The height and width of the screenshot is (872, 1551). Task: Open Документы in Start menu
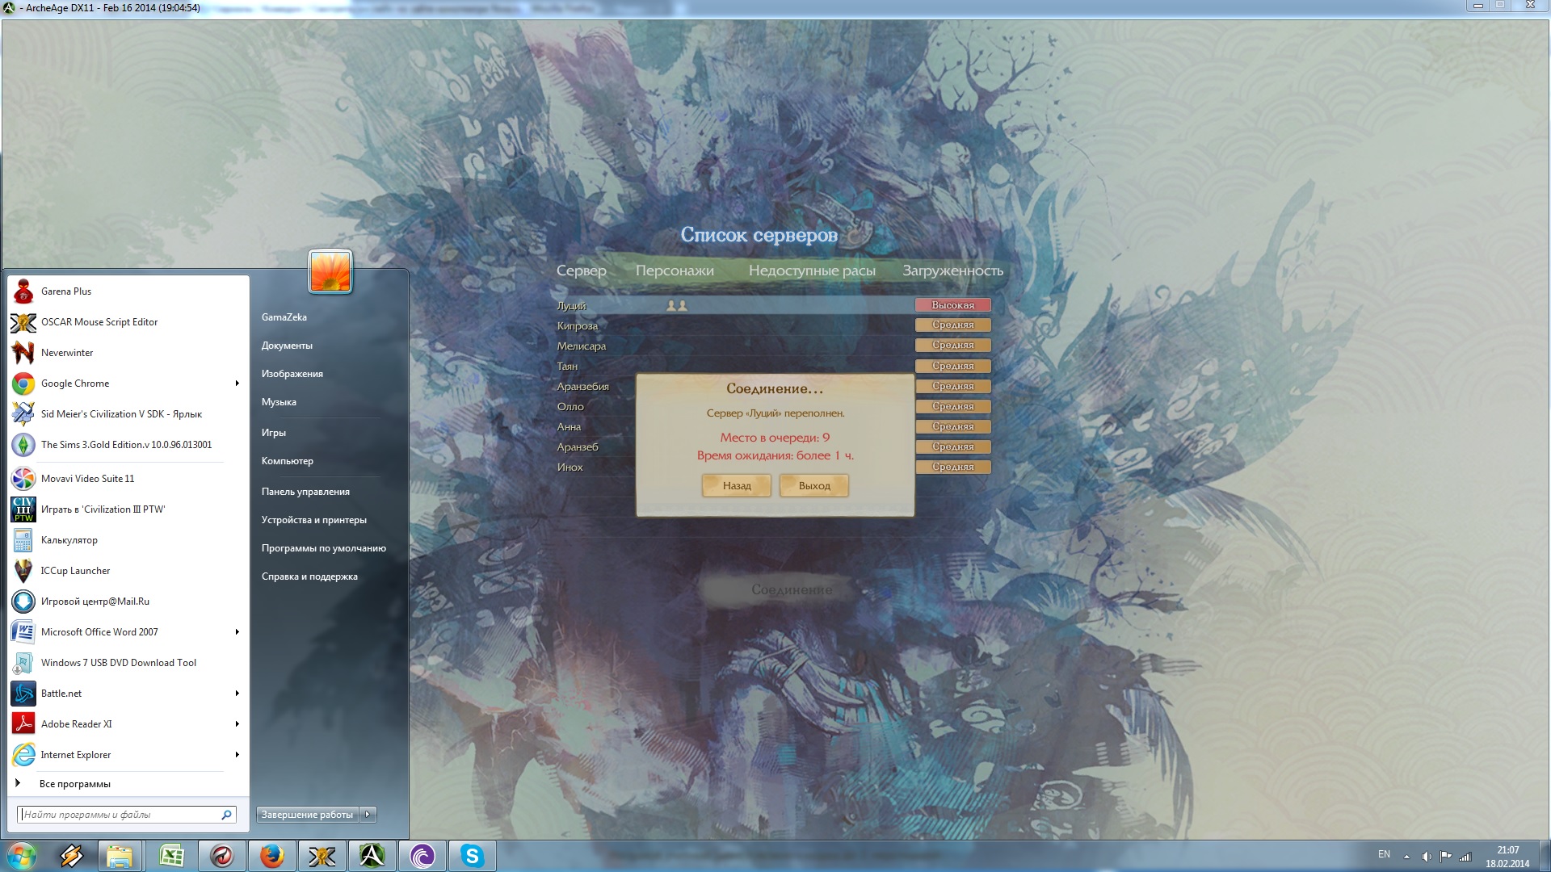287,346
